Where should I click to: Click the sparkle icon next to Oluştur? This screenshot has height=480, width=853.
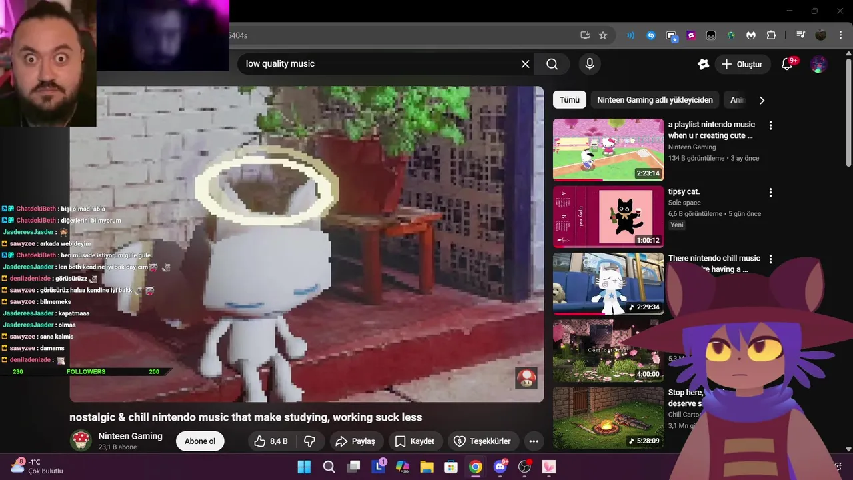coord(703,64)
